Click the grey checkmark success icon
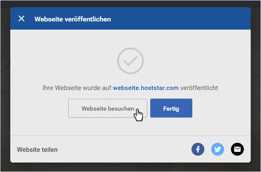The image size is (261, 172). 130,61
